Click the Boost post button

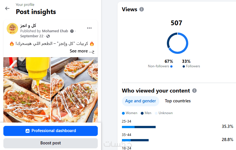(x=51, y=143)
